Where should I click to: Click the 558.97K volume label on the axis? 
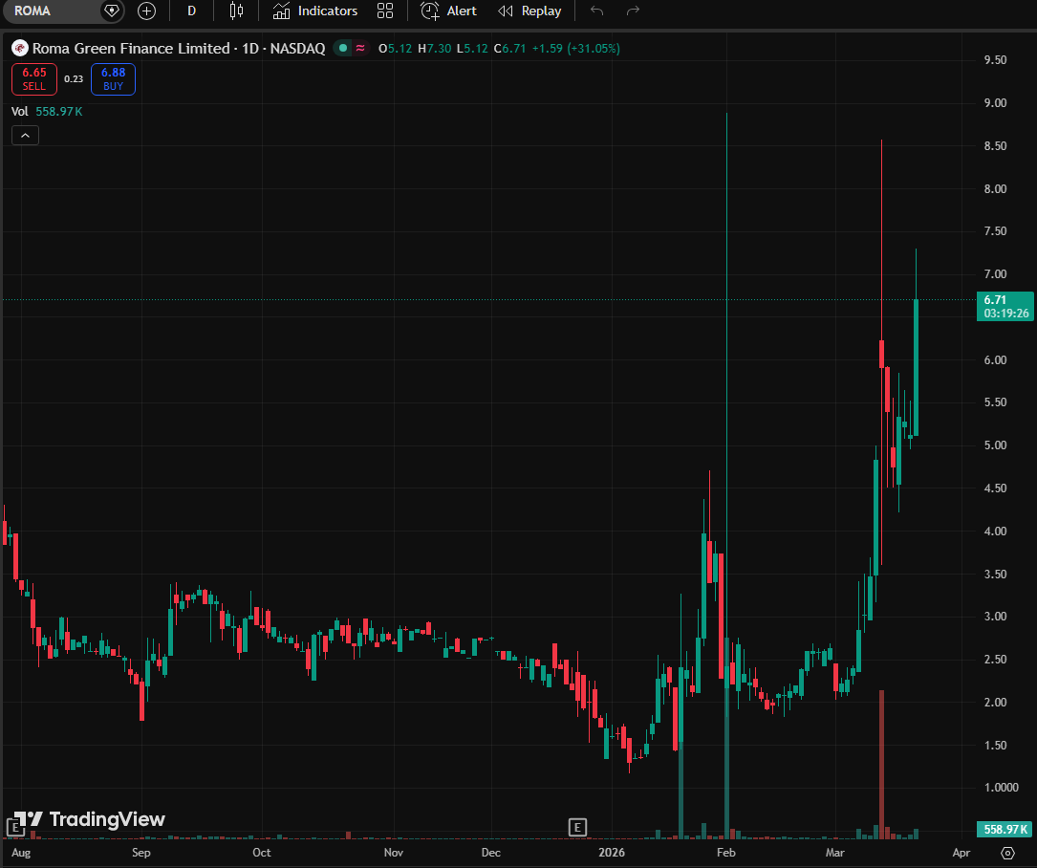click(x=1005, y=829)
